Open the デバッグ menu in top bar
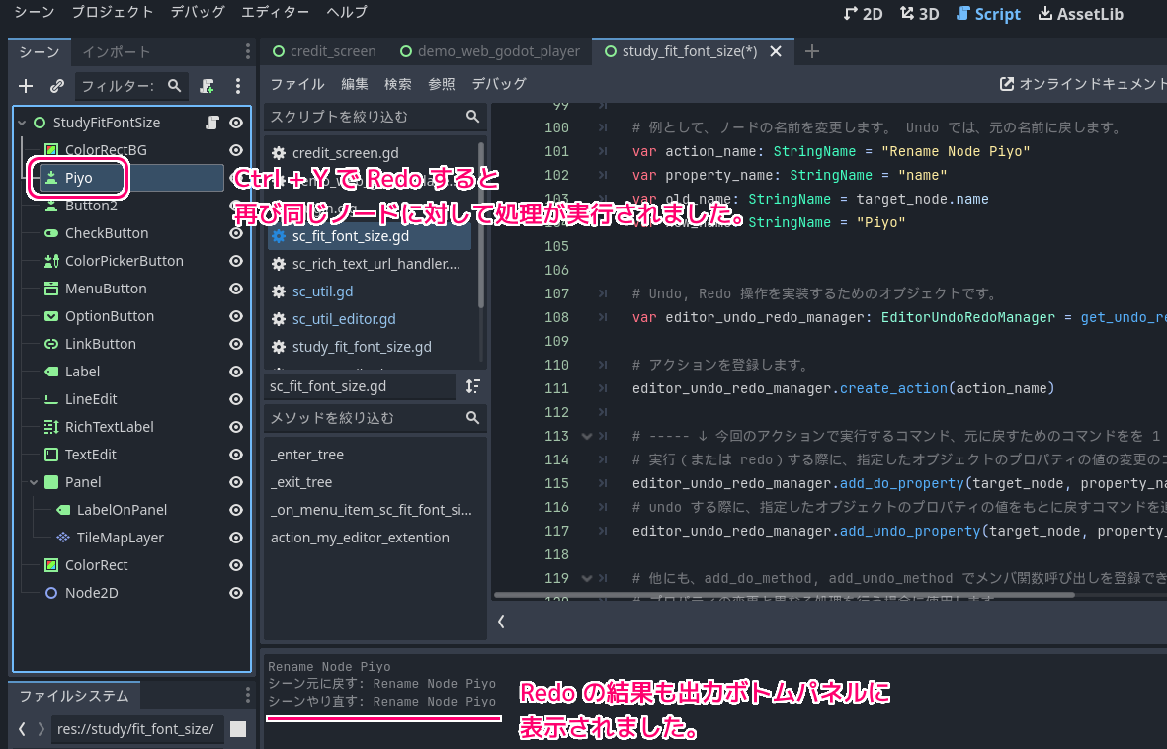The width and height of the screenshot is (1167, 749). click(198, 12)
